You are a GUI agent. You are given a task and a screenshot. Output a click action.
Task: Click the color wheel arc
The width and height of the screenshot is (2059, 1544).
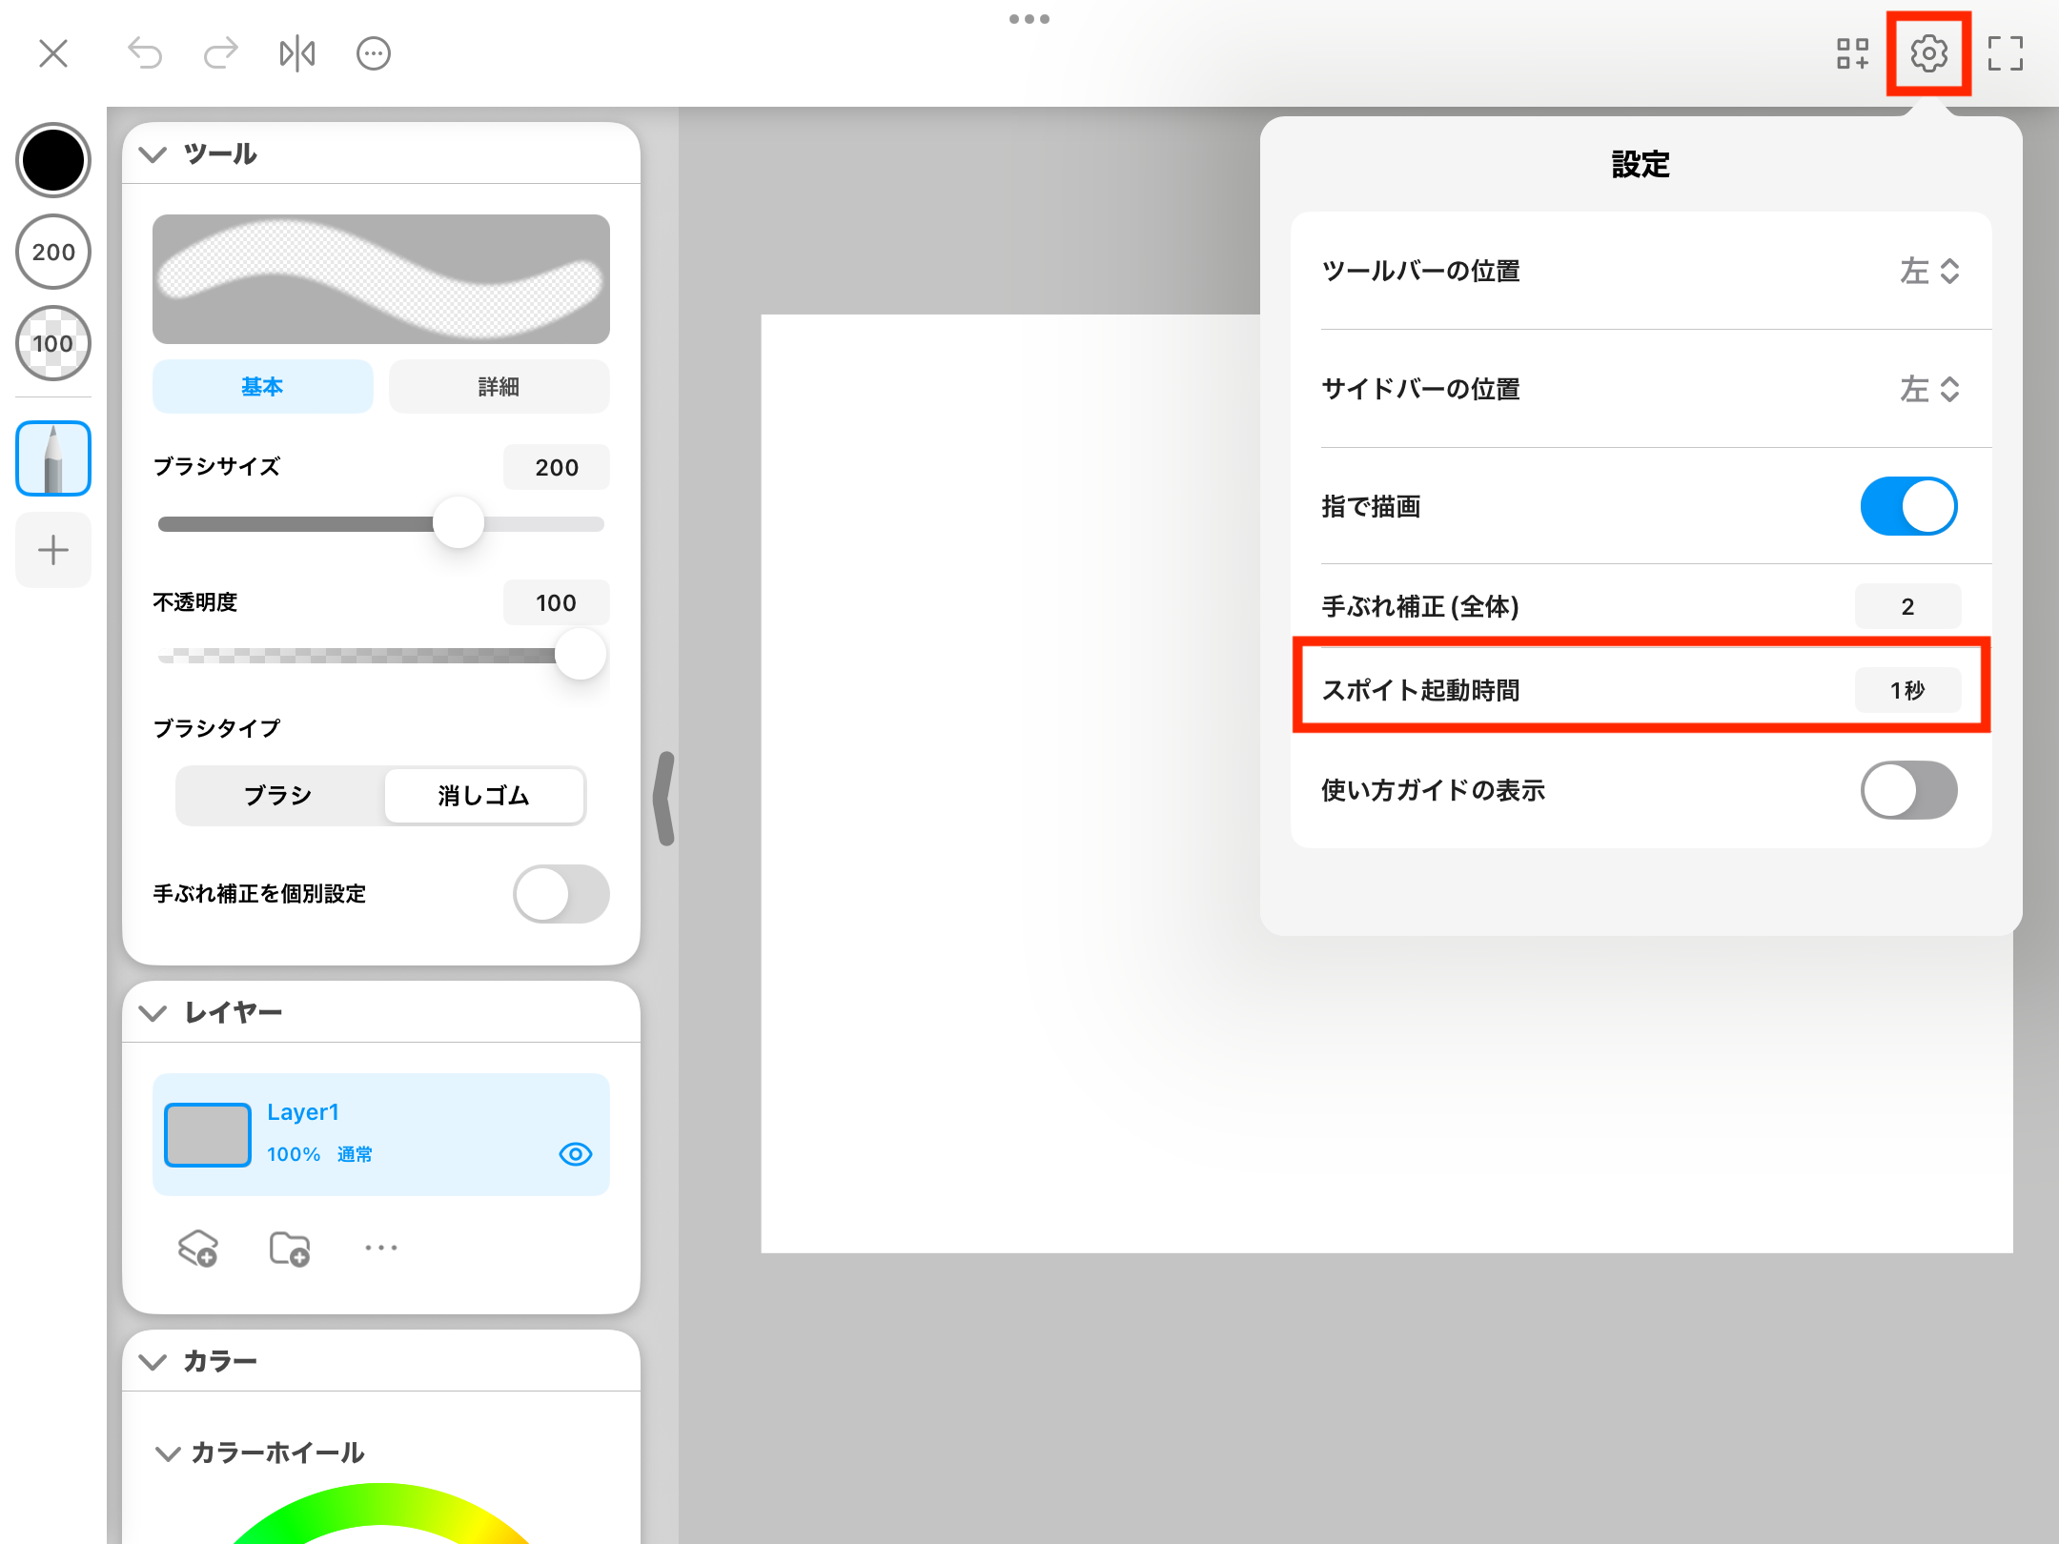click(x=381, y=1506)
